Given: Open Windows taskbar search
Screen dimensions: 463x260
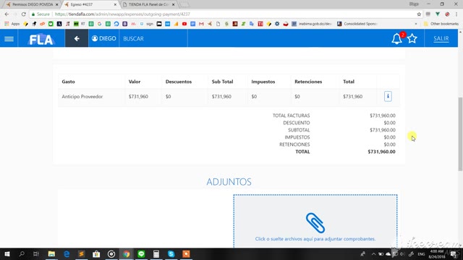Looking at the screenshot, I should [x=22, y=253].
